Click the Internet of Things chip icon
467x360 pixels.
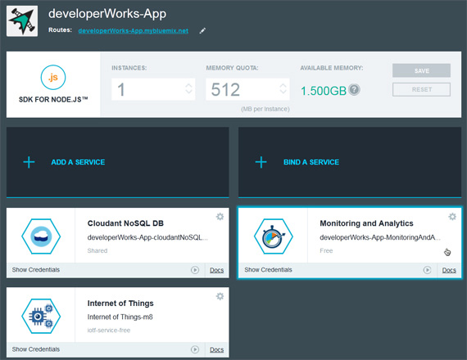click(x=41, y=316)
